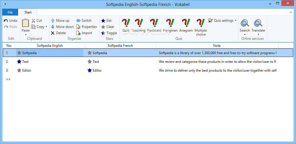Toggle star on English Softpedia entry
296x144 pixels.
[19, 53]
